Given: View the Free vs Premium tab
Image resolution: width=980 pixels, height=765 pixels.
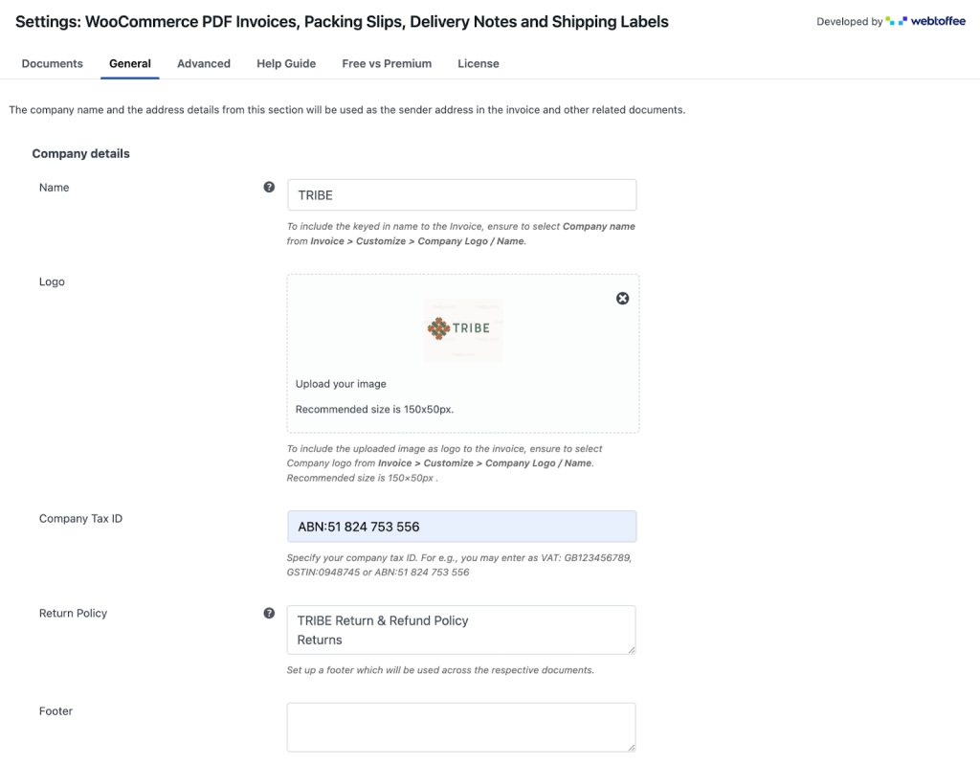Looking at the screenshot, I should (387, 63).
